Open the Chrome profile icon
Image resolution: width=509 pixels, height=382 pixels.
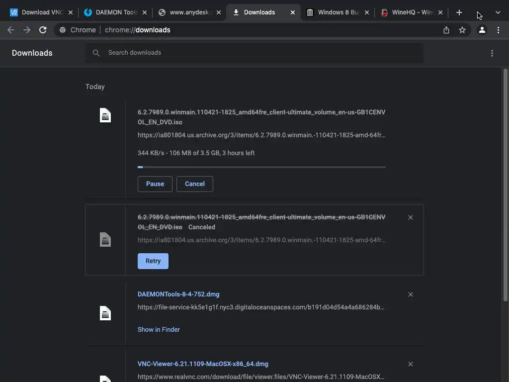[x=482, y=30]
